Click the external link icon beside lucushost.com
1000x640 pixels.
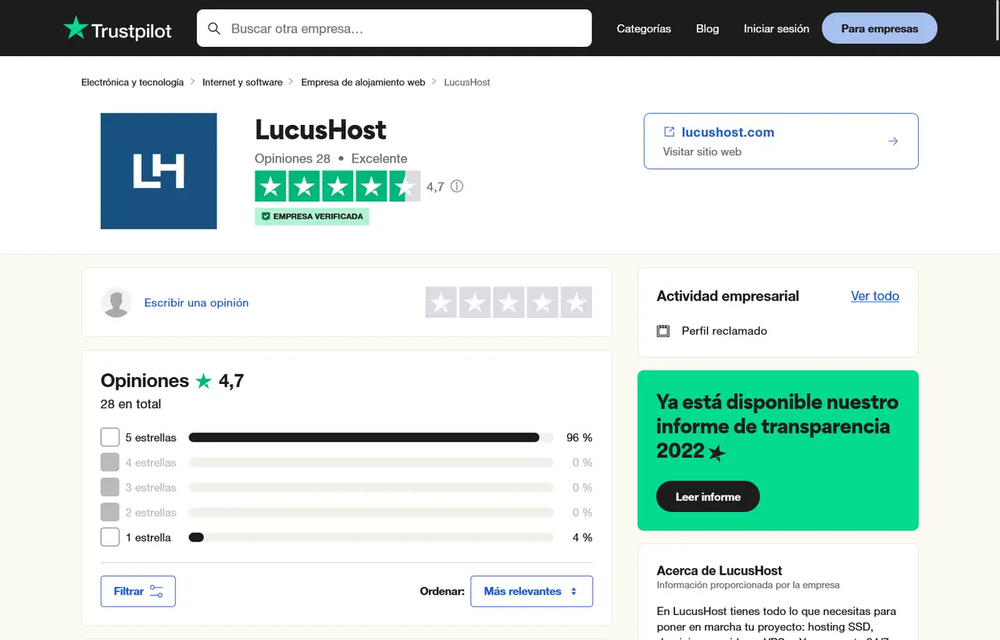(669, 132)
